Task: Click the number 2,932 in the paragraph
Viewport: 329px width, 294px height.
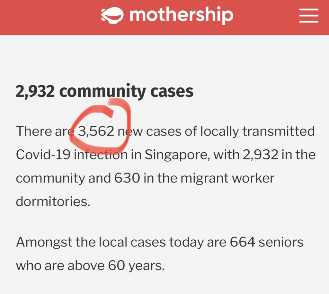Action: 261,155
